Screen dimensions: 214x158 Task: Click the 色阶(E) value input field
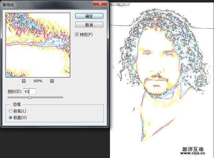[x=30, y=91]
